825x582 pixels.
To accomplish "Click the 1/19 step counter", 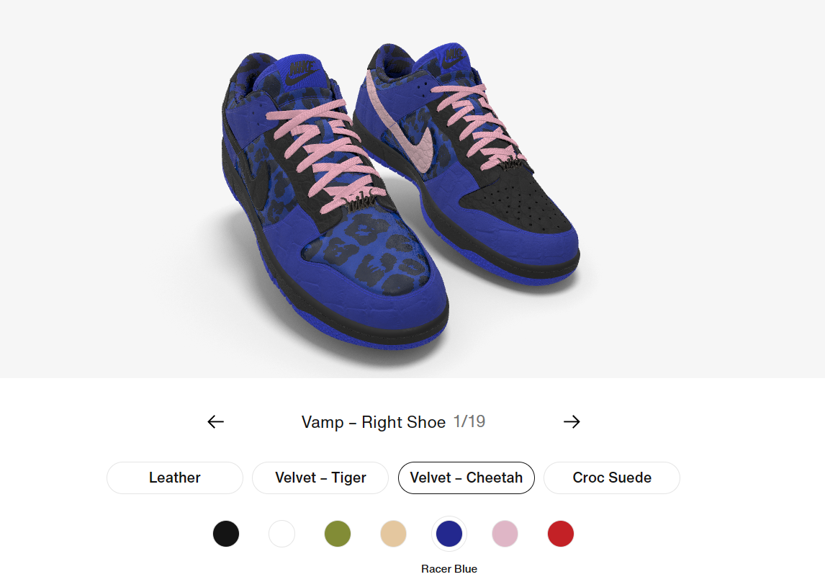I will [469, 421].
